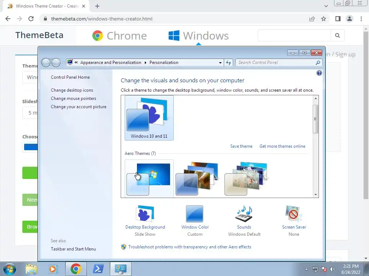Close the Windows Theme Creator tab
This screenshot has width=369, height=276.
tap(84, 6)
